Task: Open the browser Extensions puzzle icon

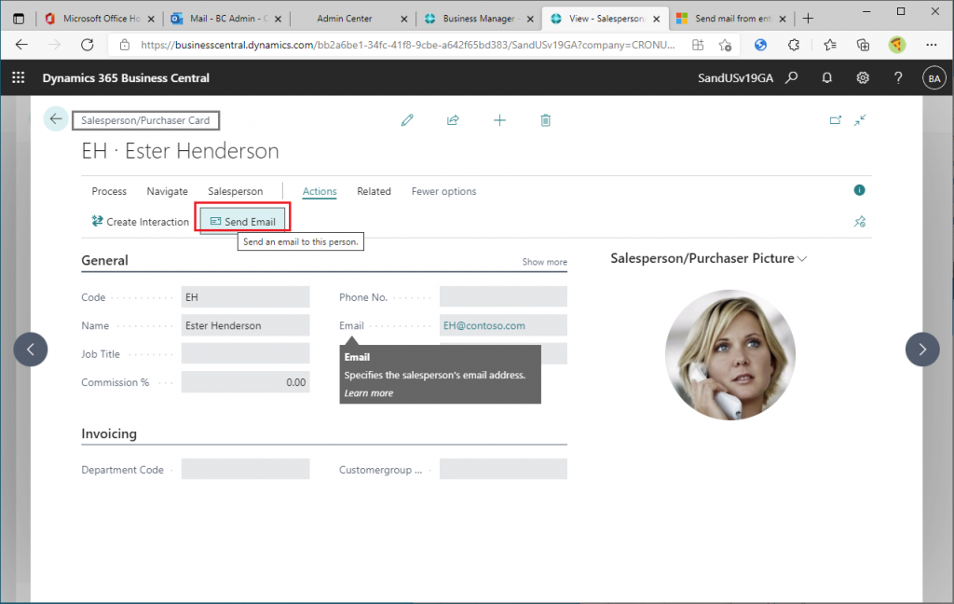Action: point(794,45)
